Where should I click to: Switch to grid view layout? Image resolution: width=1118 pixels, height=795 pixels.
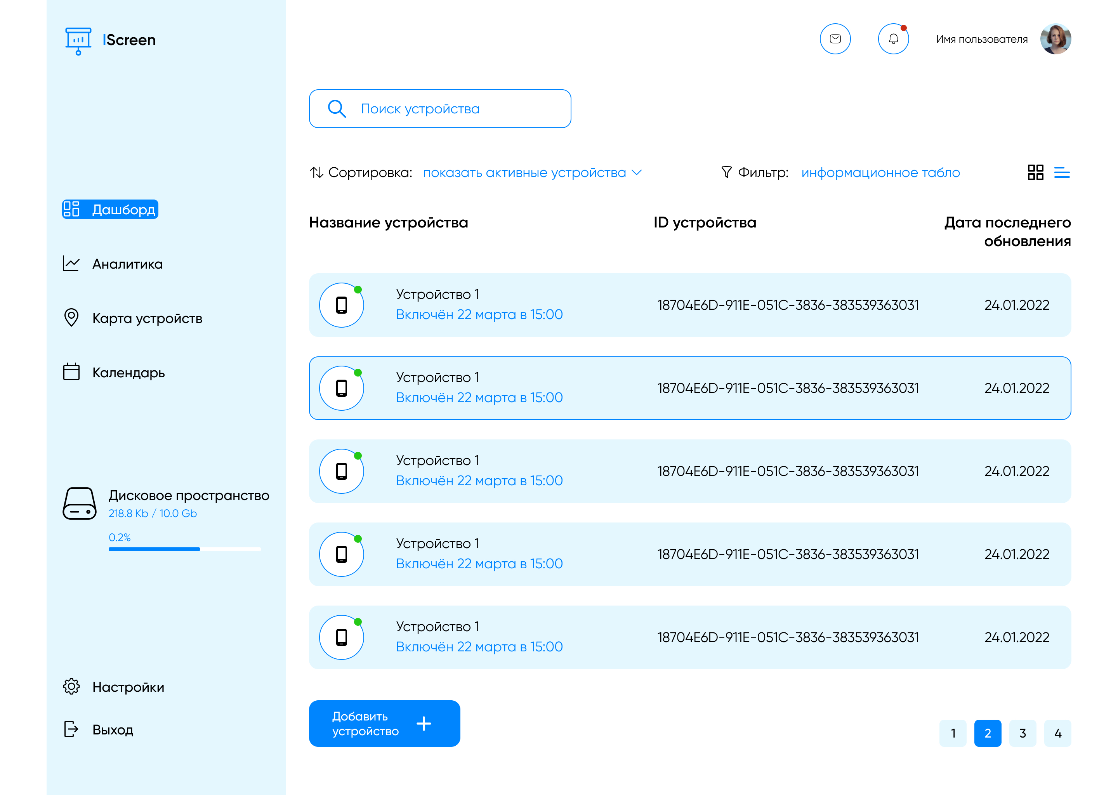click(x=1035, y=172)
